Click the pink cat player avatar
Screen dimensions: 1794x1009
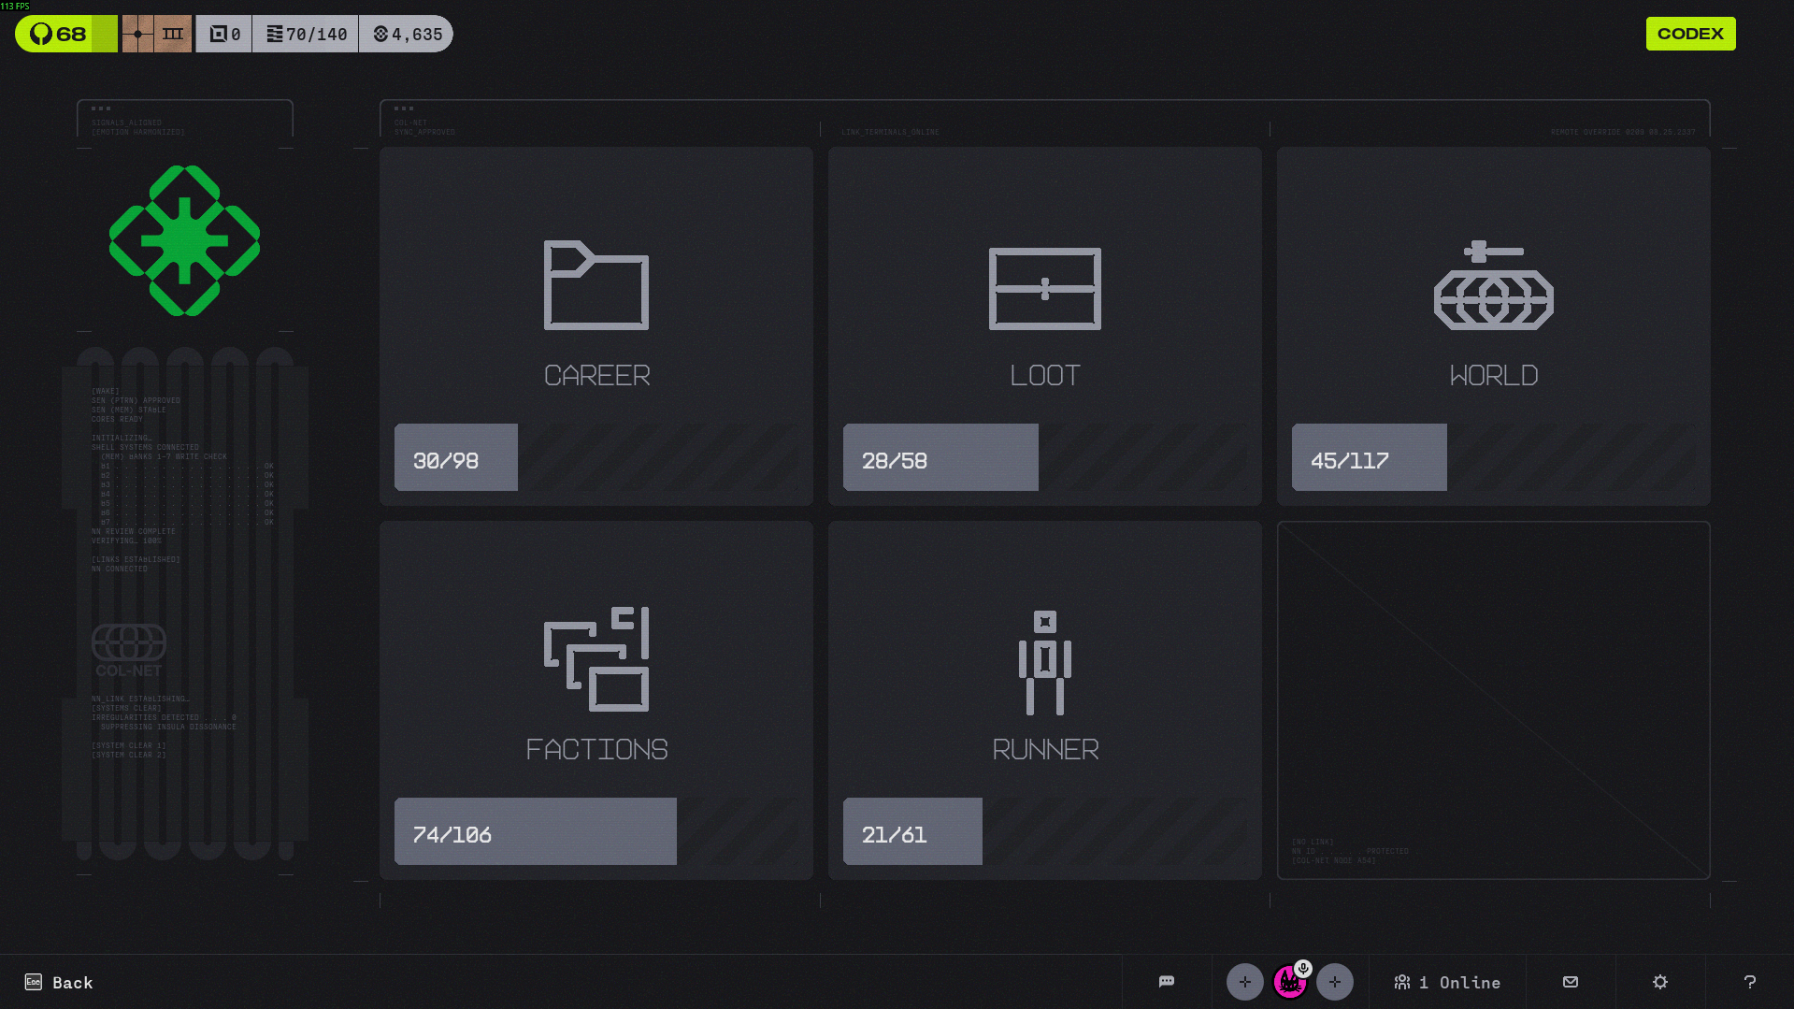click(1288, 984)
